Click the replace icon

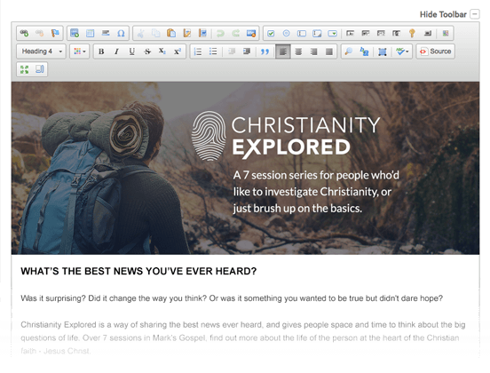(x=364, y=52)
